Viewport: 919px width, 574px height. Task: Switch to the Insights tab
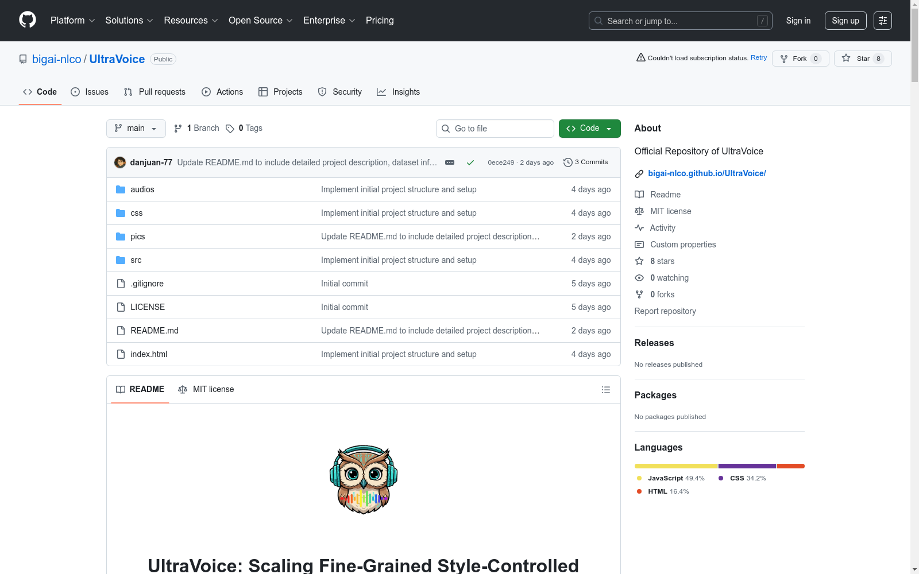(399, 92)
